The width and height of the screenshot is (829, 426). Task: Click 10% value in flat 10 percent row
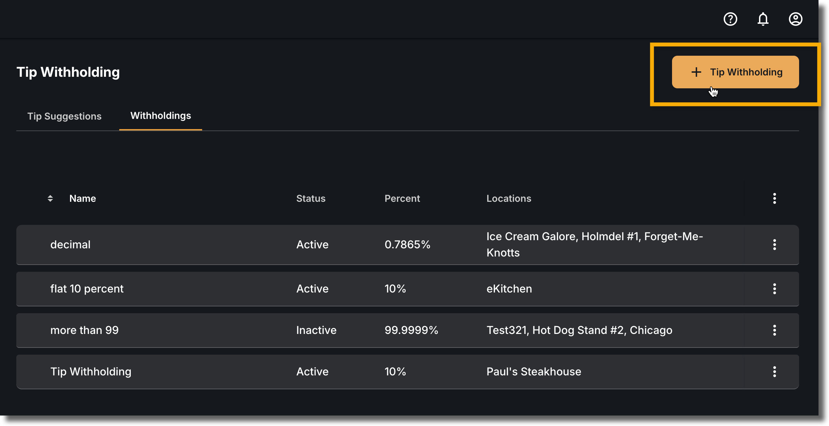coord(395,289)
